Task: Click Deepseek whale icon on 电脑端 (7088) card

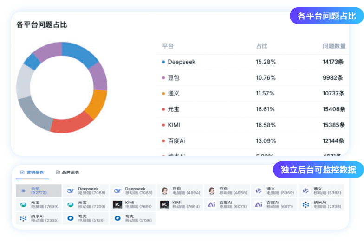Action: (x=71, y=191)
